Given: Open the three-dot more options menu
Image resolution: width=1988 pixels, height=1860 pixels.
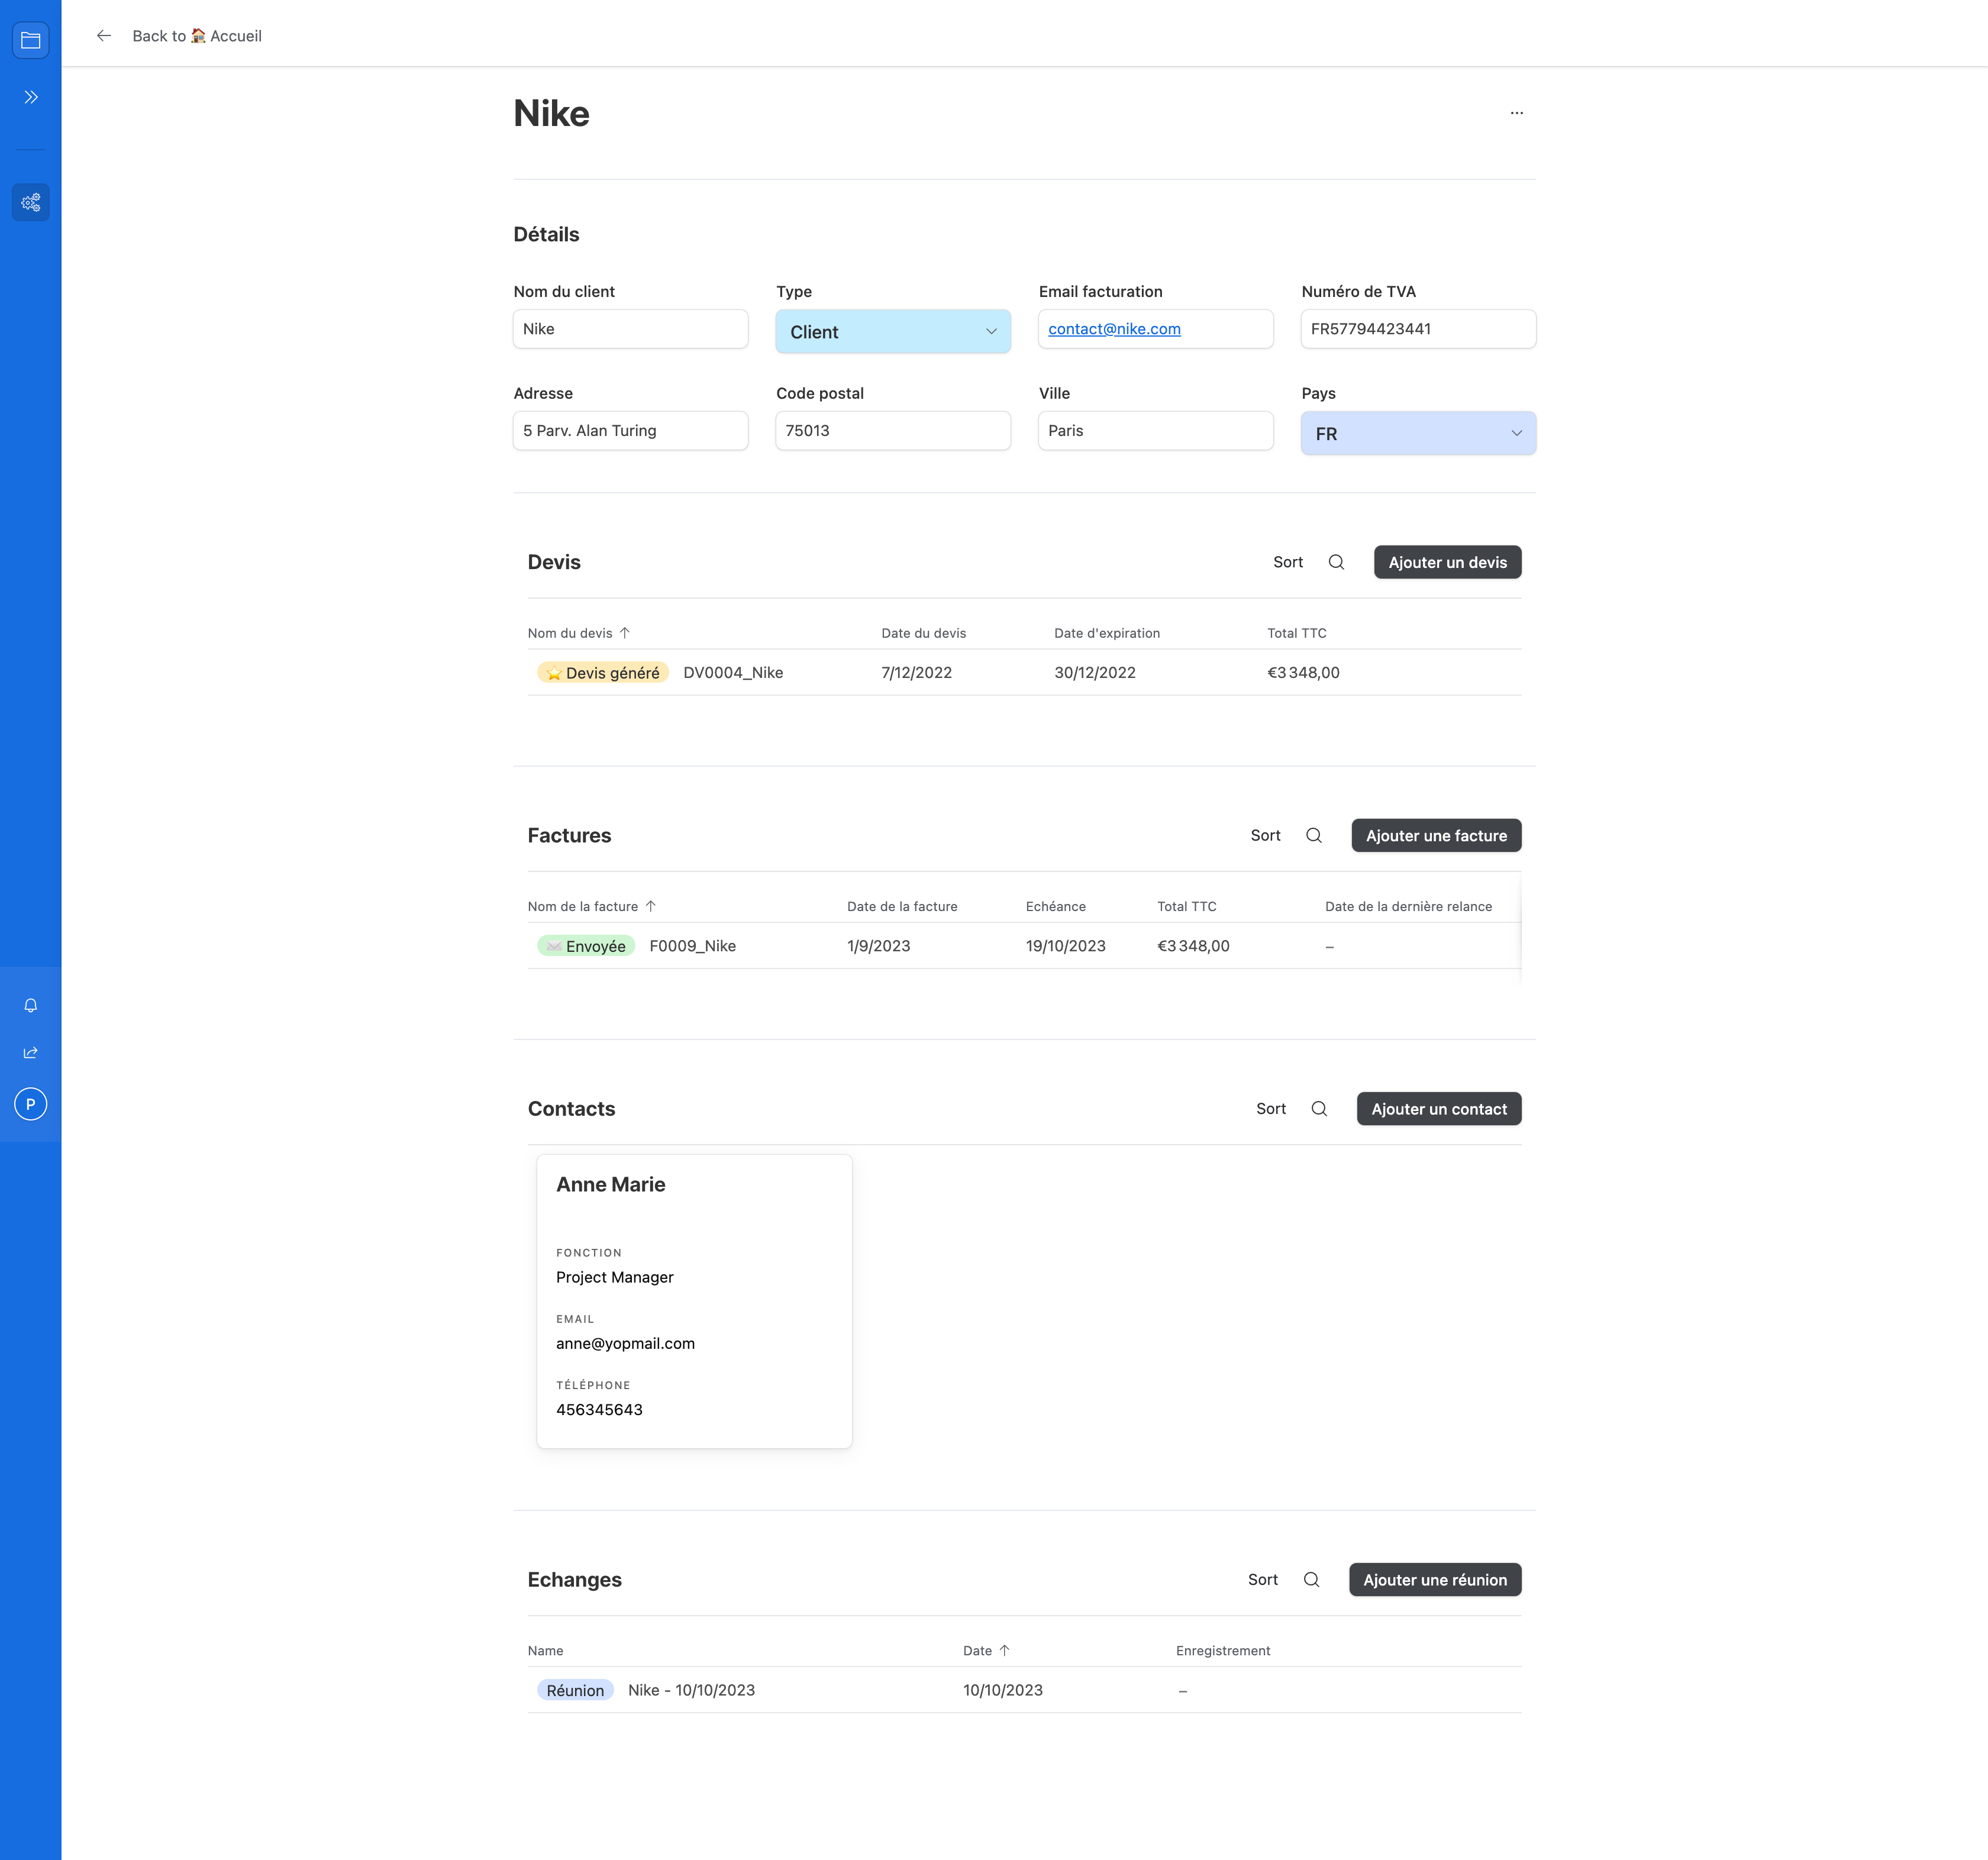Looking at the screenshot, I should point(1516,113).
